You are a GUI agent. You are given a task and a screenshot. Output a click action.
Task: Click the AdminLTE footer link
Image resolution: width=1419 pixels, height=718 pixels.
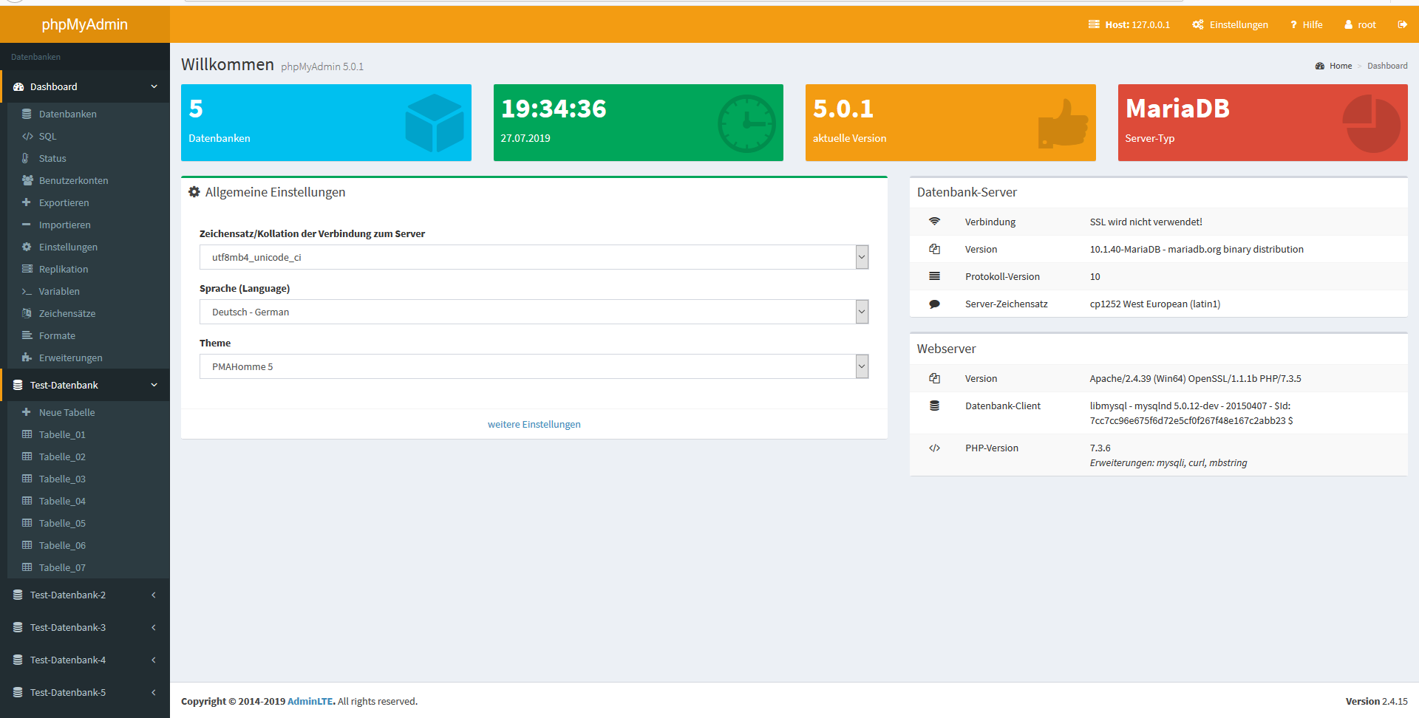tap(310, 701)
